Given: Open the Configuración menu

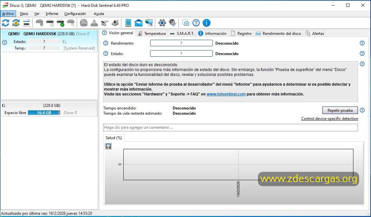Looking at the screenshot, I should click(75, 14).
